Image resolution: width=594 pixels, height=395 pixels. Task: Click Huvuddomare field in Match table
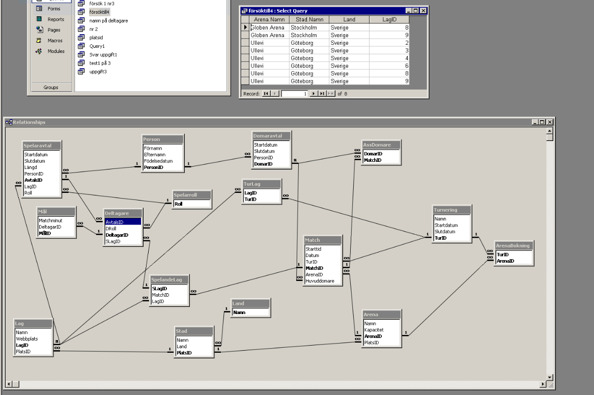[x=323, y=281]
